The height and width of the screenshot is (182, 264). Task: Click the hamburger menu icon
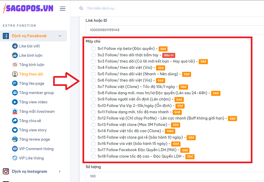point(62,9)
